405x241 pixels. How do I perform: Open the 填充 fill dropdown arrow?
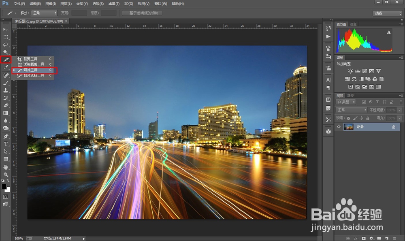coord(400,118)
